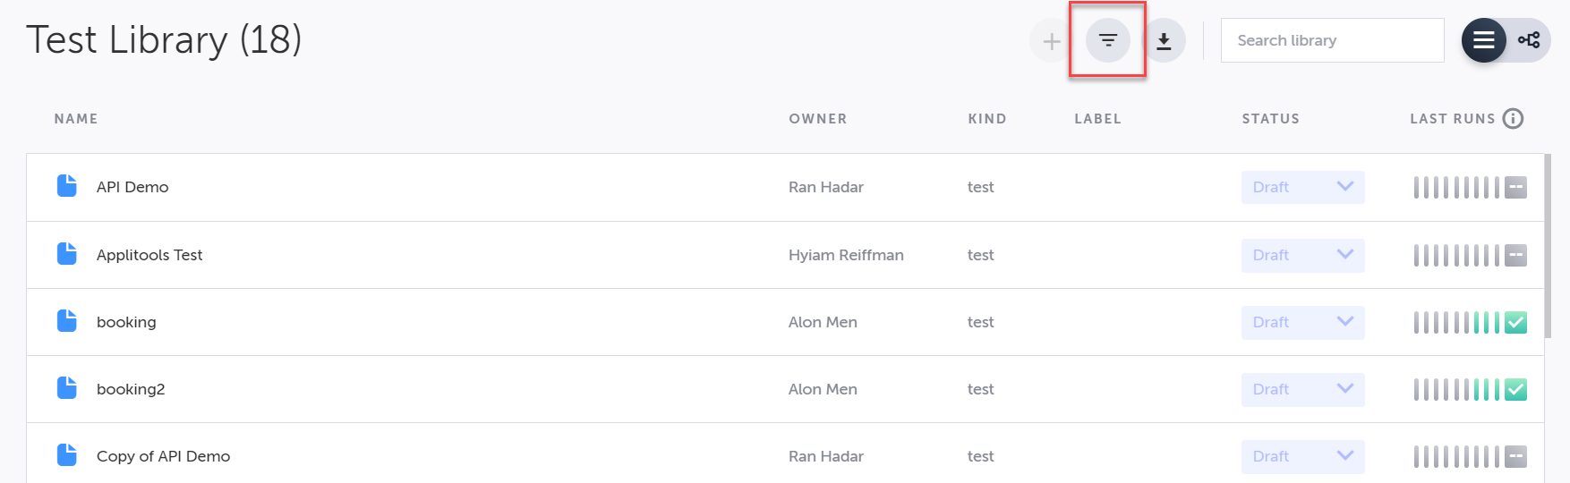
Task: Click the file icon beside Copy of API Demo
Action: pyautogui.click(x=67, y=455)
